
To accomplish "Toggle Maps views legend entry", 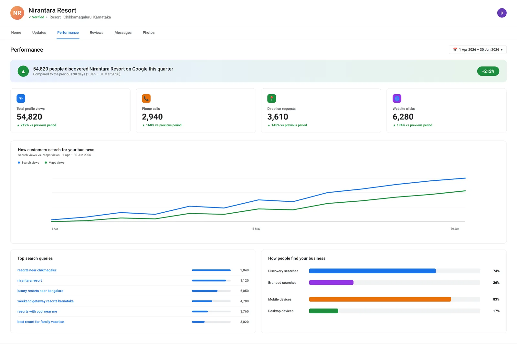I will 55,163.
